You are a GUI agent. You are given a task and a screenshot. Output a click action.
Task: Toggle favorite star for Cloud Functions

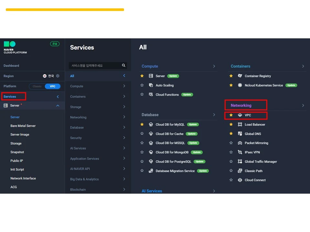tap(142, 94)
